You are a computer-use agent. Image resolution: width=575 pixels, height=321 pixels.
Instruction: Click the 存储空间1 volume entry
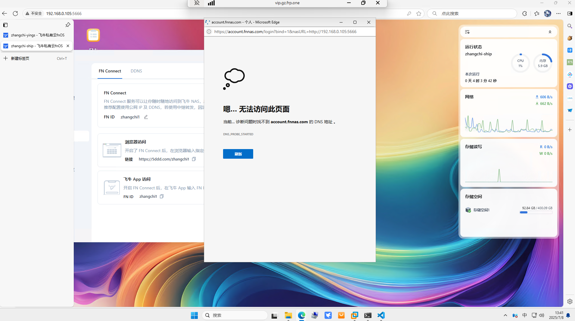click(x=477, y=210)
